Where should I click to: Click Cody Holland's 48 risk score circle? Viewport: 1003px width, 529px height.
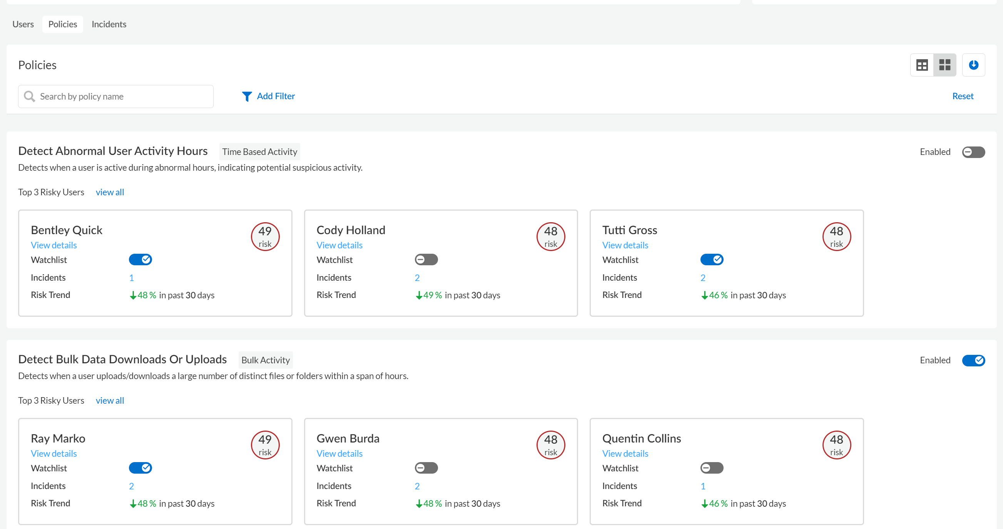point(550,236)
